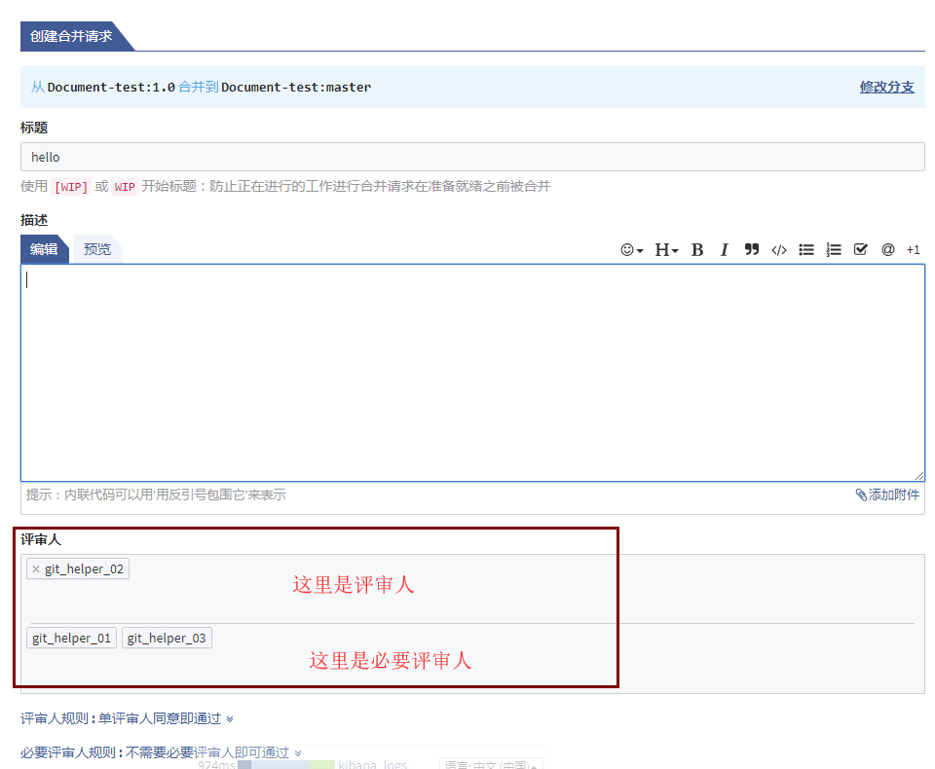Open the heading level dropdown
This screenshot has width=935, height=769.
tap(666, 250)
